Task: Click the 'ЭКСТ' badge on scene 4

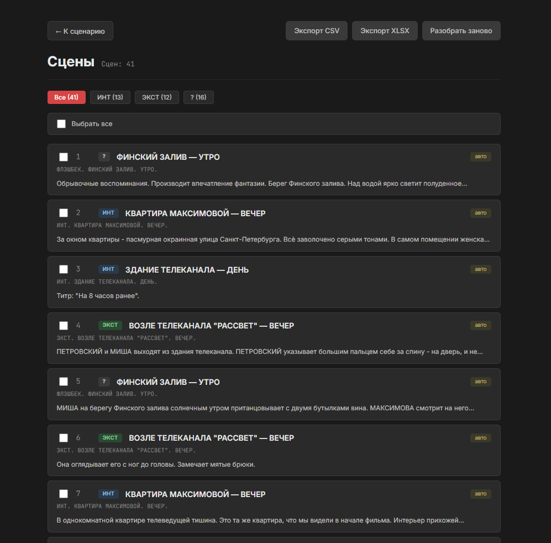Action: (110, 325)
